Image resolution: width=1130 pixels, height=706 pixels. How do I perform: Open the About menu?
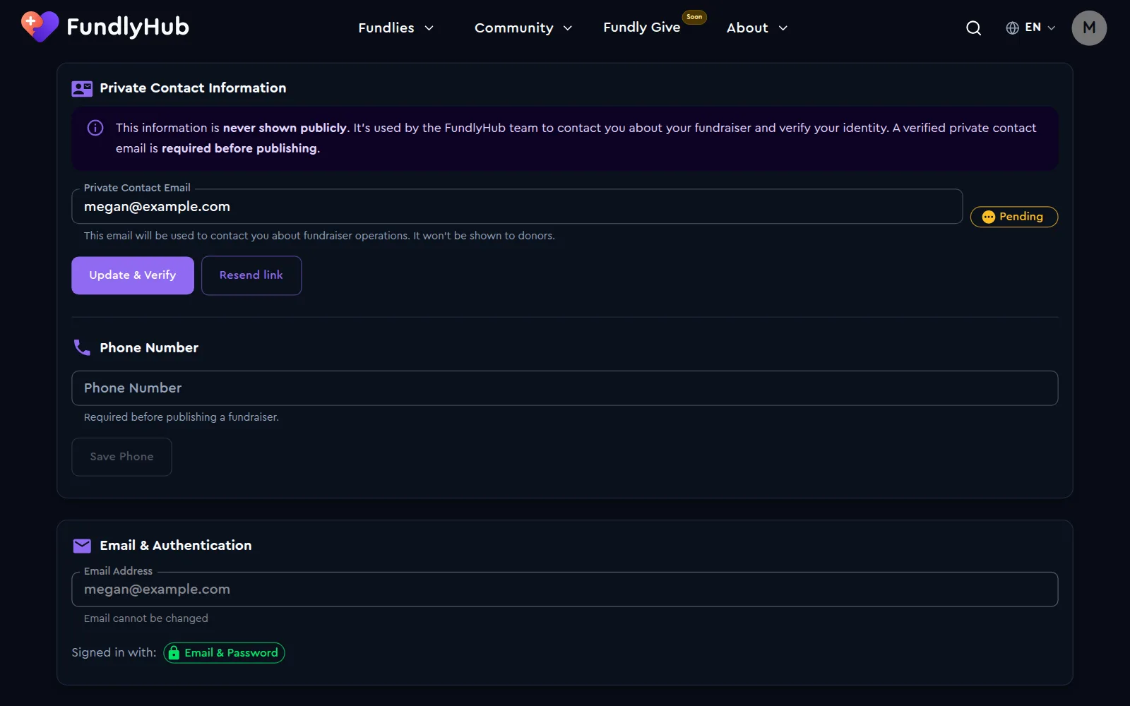coord(757,28)
